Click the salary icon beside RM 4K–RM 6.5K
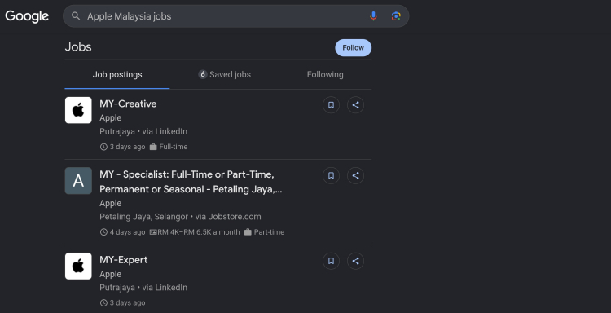This screenshot has width=611, height=313. pyautogui.click(x=153, y=232)
